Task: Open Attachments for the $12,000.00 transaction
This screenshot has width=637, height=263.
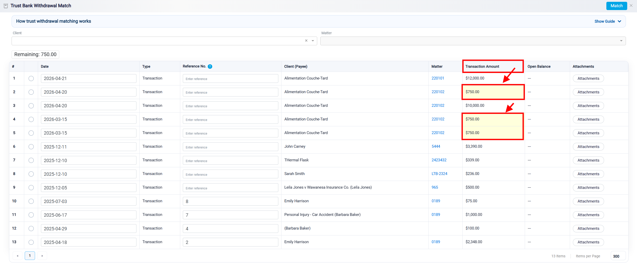Action: (588, 78)
